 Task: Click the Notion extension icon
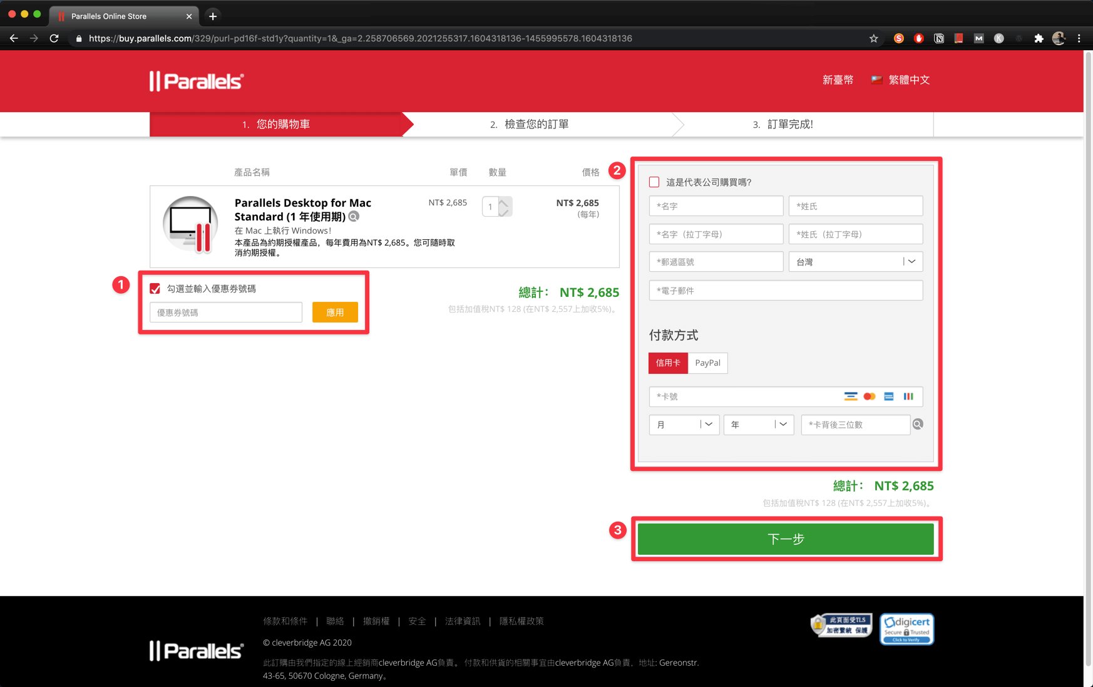point(939,38)
